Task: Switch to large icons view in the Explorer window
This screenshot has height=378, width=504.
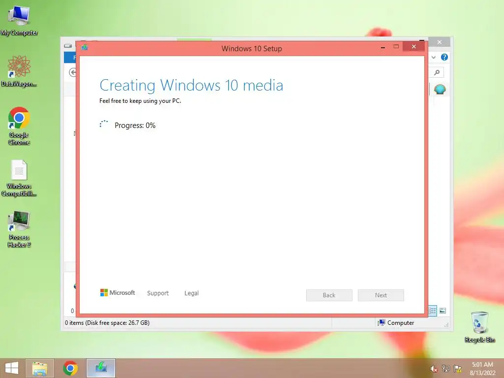Action: [x=442, y=311]
